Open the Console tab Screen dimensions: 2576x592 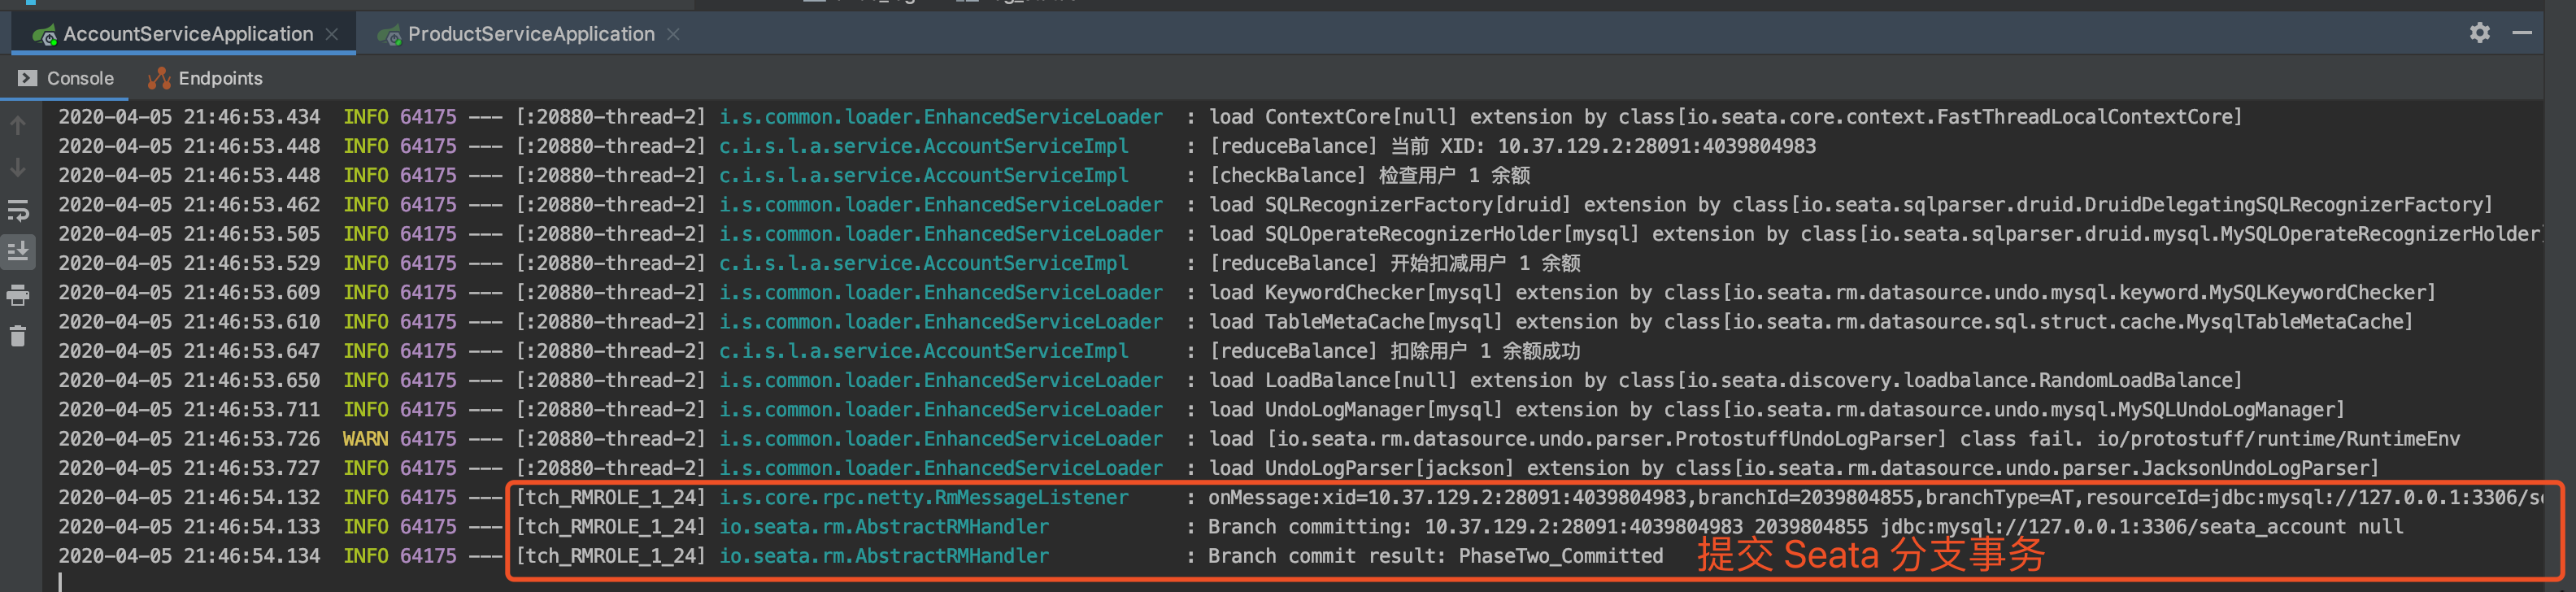click(x=79, y=78)
